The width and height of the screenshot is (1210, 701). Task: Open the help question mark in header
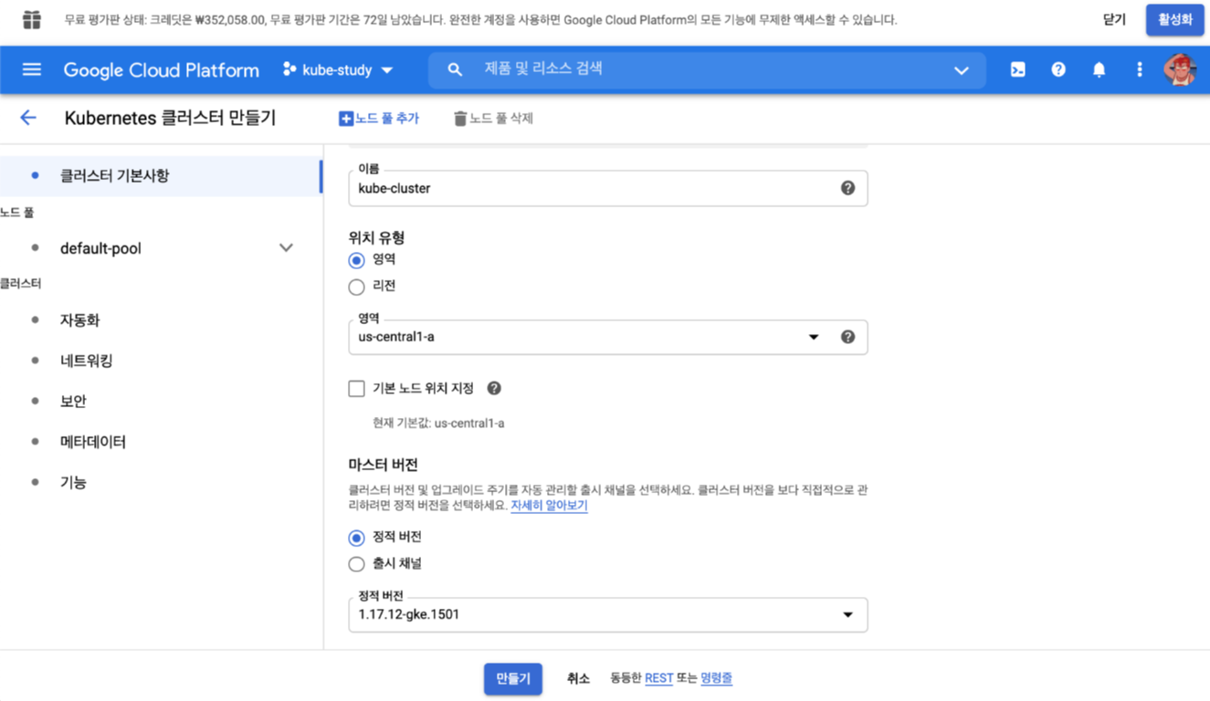(1058, 69)
